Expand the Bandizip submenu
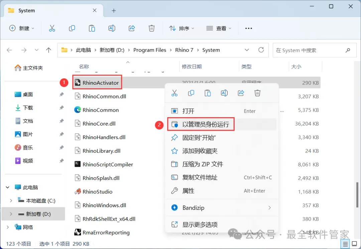Screen dimensions: 361x249 pyautogui.click(x=270, y=208)
